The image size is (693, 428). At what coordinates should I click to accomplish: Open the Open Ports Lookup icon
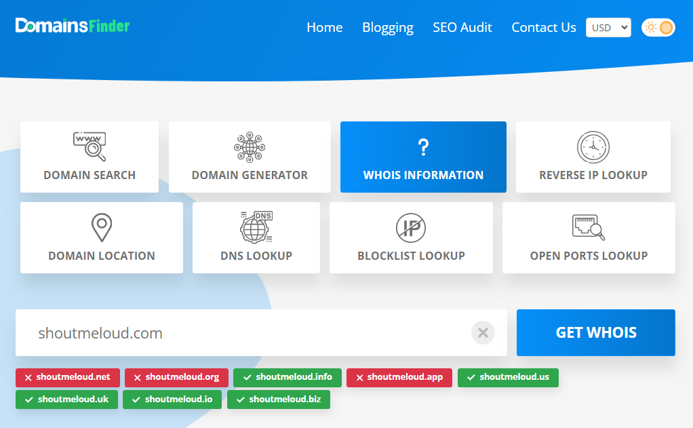click(x=589, y=228)
